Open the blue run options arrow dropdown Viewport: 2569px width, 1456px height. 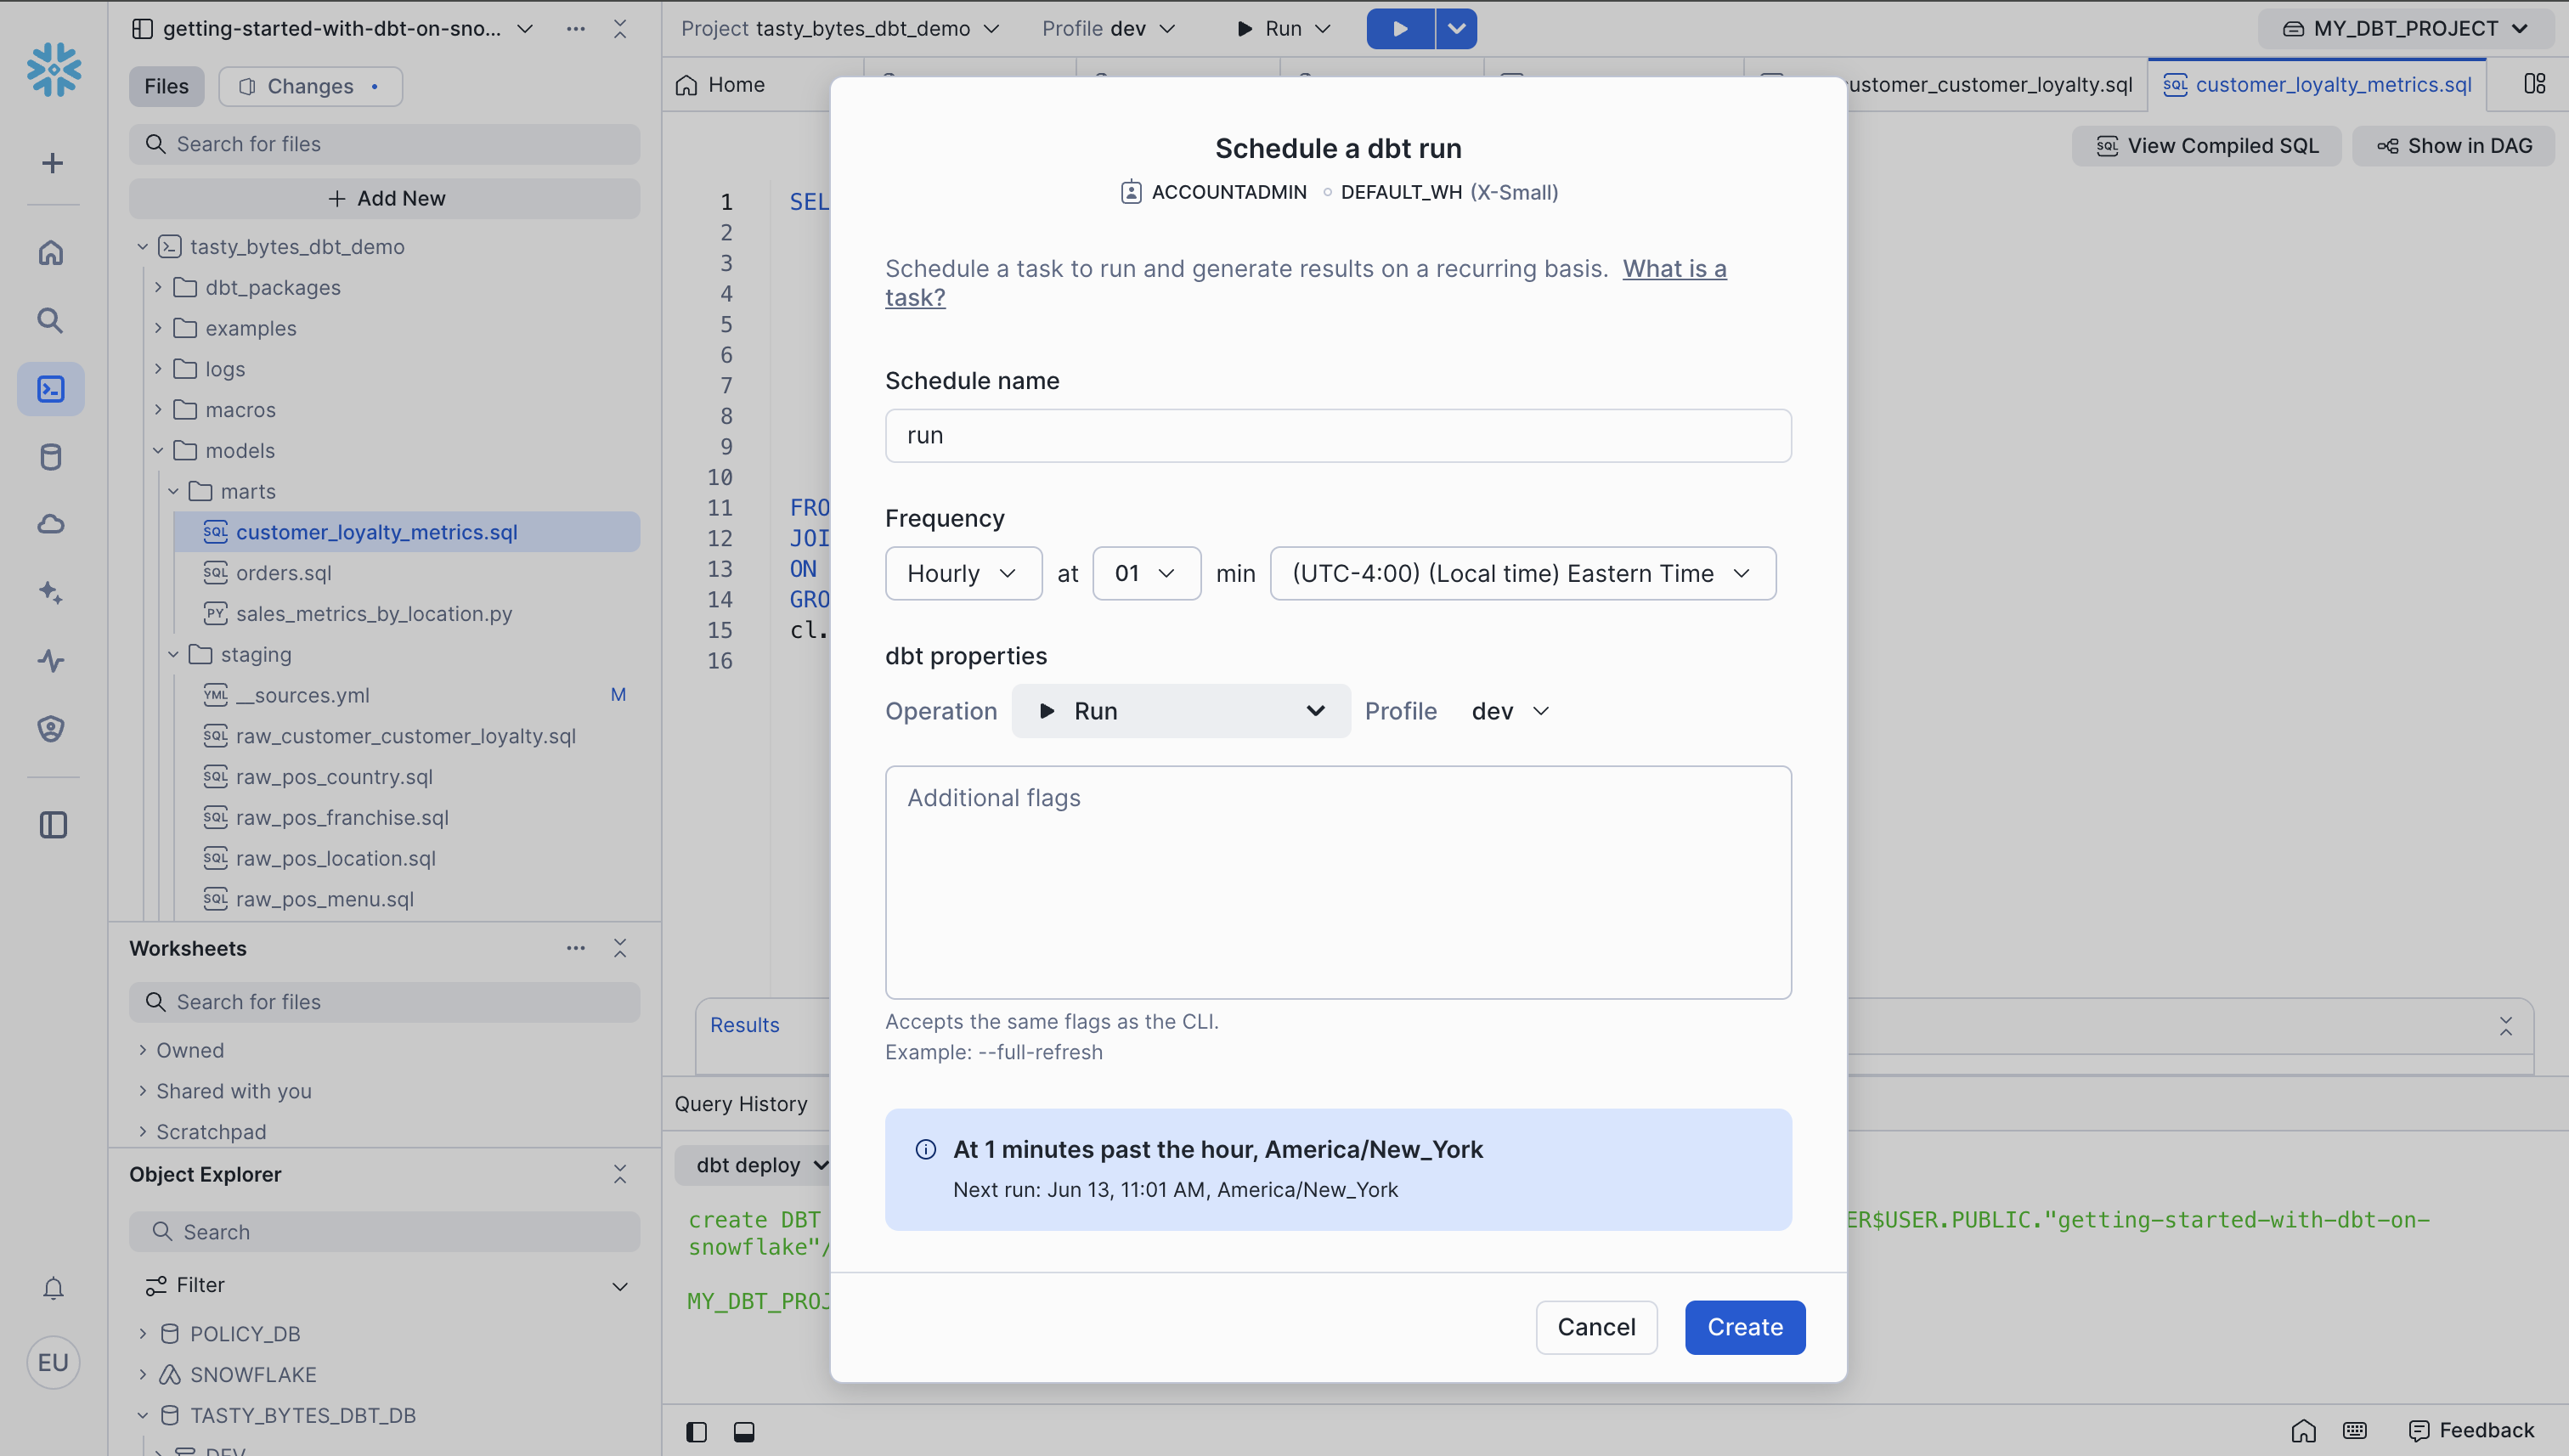coord(1457,28)
